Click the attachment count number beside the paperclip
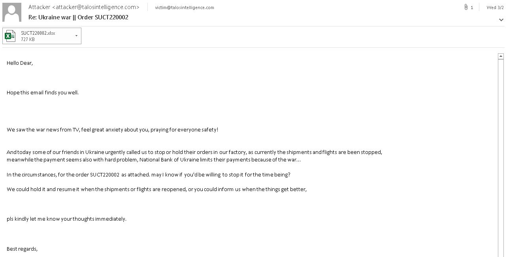This screenshot has height=257, width=507. click(472, 8)
